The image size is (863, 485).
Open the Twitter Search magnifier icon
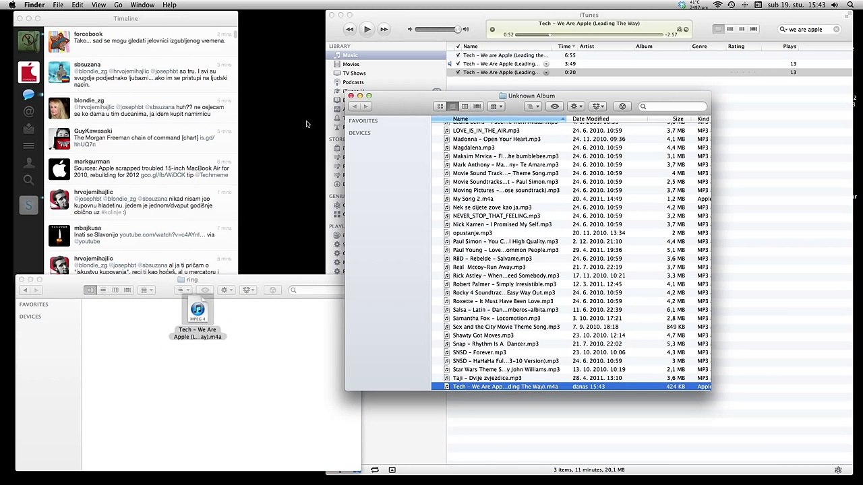28,180
